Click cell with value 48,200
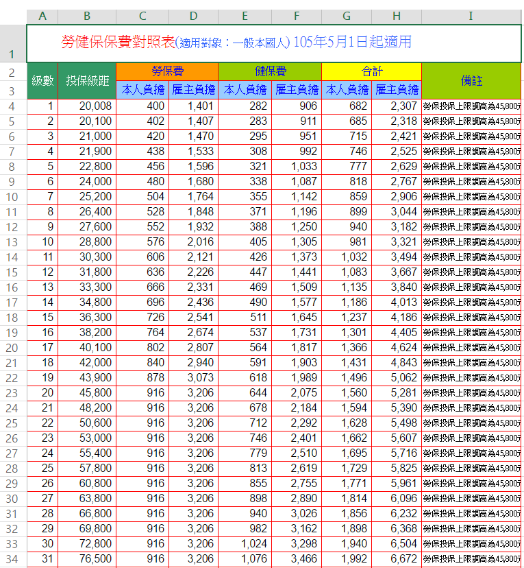This screenshot has width=524, height=568. point(87,408)
